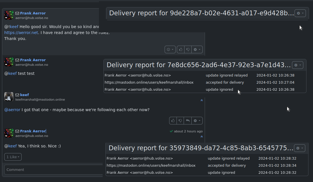Viewport: 313px width, 182px height.
Task: Click the @aerror mention in keef's reply
Action: pyautogui.click(x=12, y=110)
